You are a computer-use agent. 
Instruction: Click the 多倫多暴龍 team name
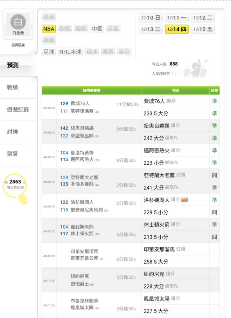82,184
